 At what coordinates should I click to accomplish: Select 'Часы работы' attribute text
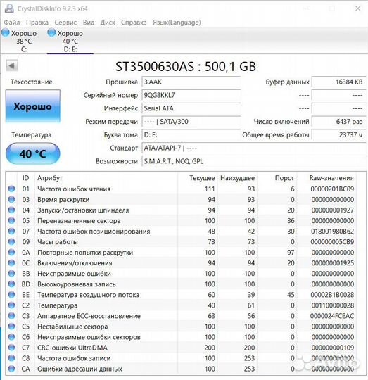coord(58,241)
